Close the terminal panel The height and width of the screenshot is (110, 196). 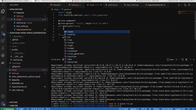(194, 60)
